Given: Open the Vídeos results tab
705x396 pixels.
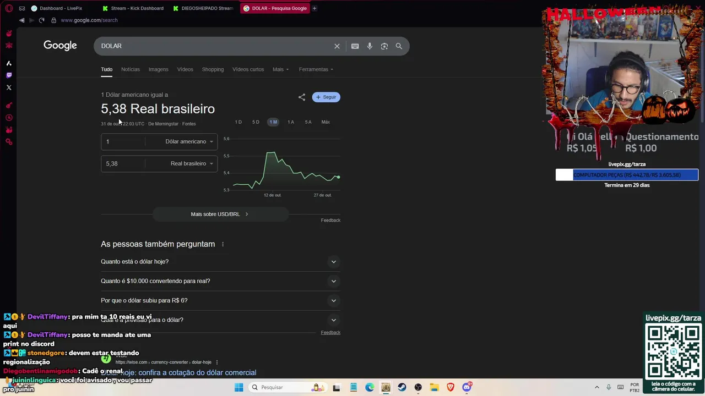Looking at the screenshot, I should tap(185, 69).
